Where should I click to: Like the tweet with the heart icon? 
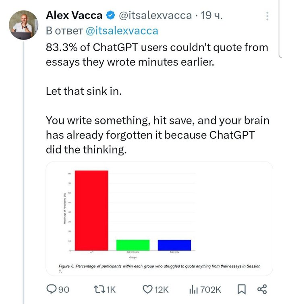coord(148,289)
